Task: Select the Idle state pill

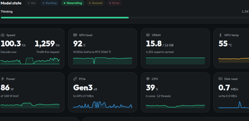Action: (32, 3)
